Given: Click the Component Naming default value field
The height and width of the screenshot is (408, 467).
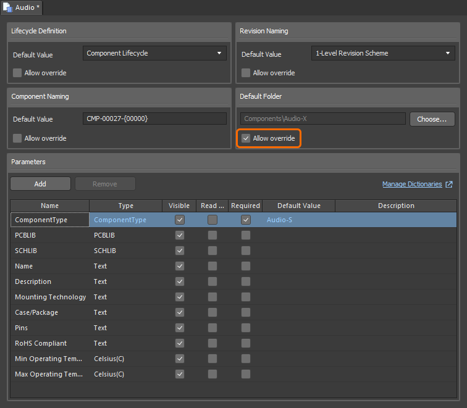Looking at the screenshot, I should pyautogui.click(x=154, y=119).
